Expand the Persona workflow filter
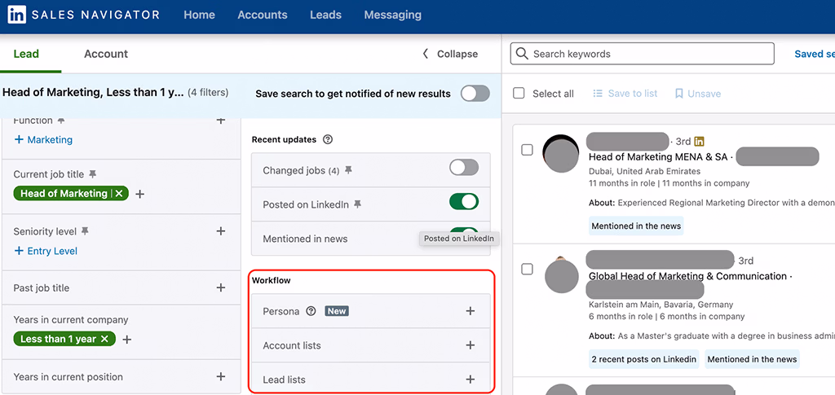This screenshot has height=395, width=835. [471, 311]
